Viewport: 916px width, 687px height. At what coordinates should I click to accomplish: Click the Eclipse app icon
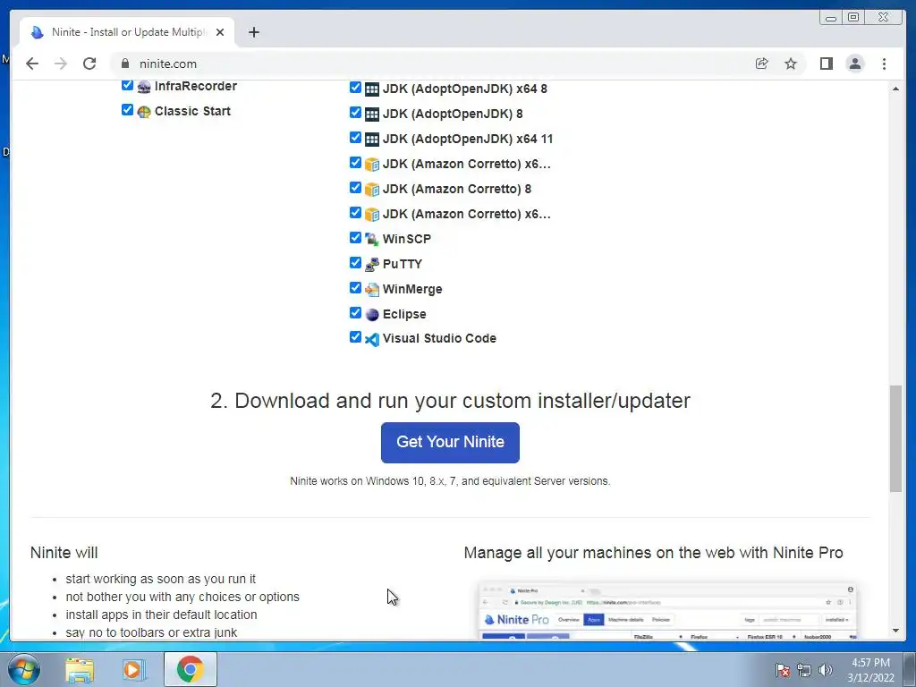(x=372, y=315)
